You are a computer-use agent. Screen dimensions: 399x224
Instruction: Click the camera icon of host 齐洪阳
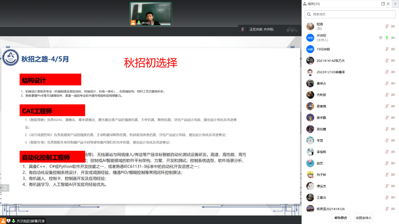click(x=393, y=38)
